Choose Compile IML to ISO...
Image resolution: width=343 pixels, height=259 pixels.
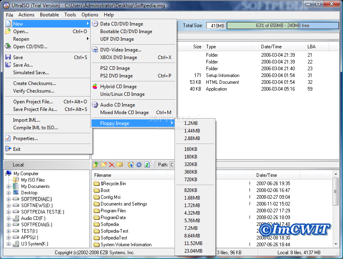48,128
